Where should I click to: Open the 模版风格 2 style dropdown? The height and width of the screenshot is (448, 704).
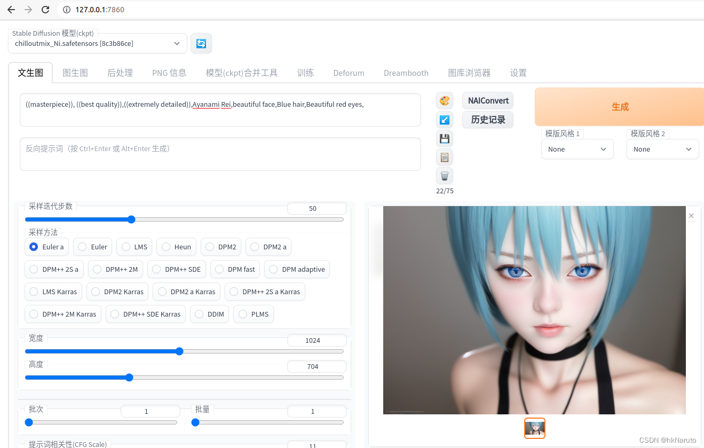[663, 149]
